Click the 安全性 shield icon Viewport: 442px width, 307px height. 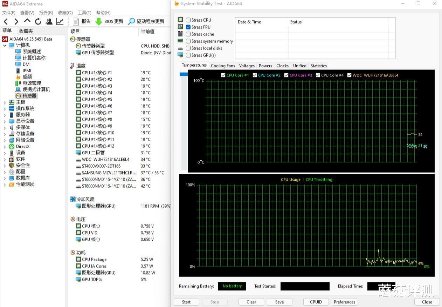click(12, 165)
